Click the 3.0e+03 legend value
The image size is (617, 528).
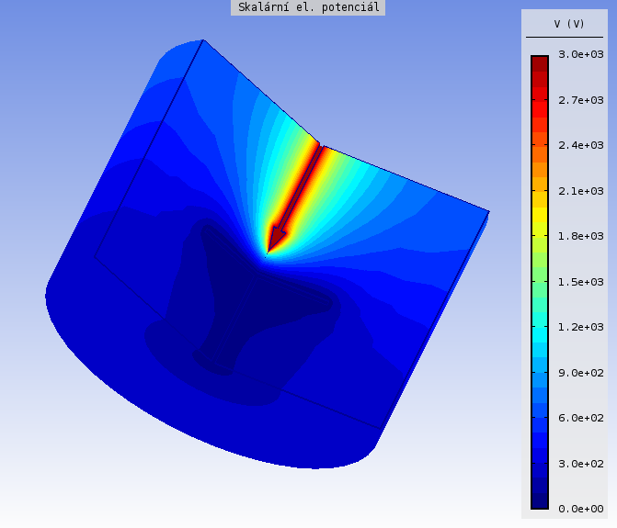coord(581,54)
